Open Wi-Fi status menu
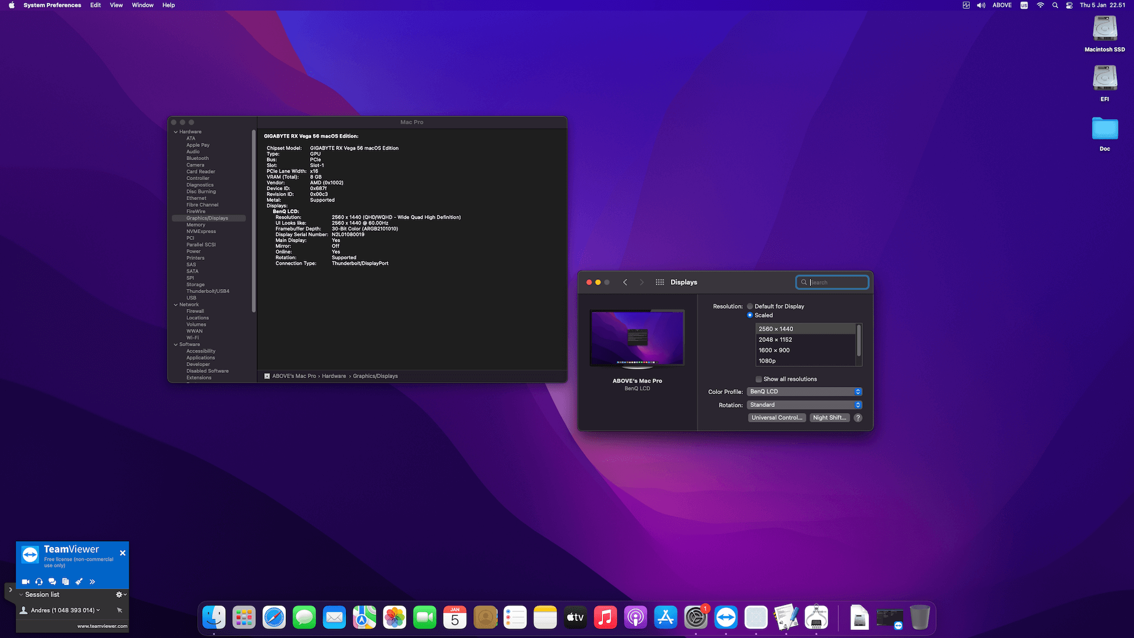 pos(1040,5)
